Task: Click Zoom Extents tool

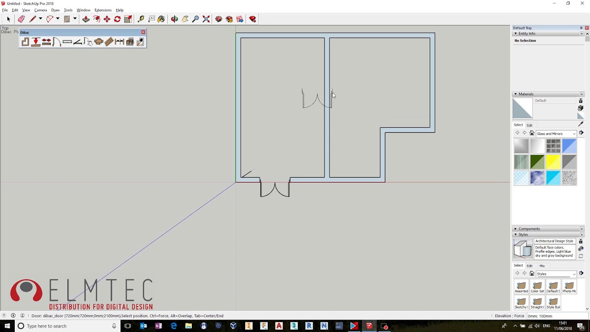Action: (206, 19)
